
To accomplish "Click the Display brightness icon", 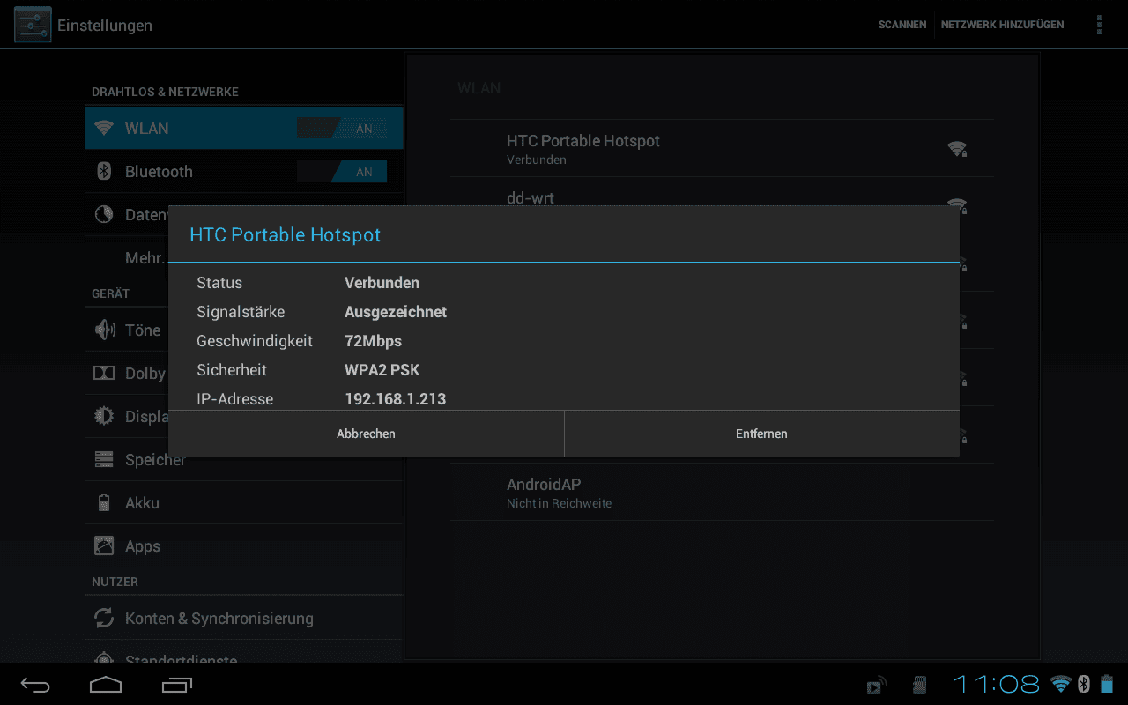I will pos(104,416).
